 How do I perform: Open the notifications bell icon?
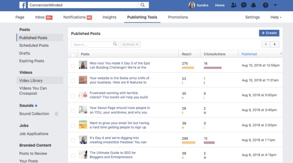(x=253, y=5)
